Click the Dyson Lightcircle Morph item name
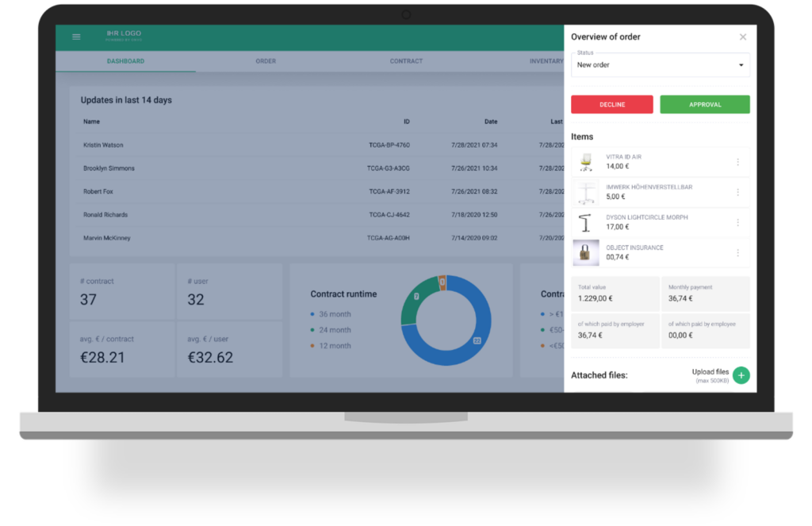The image size is (812, 526). click(647, 217)
